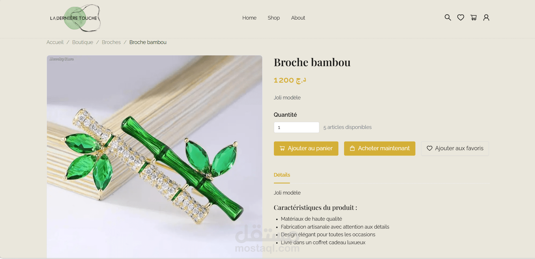The image size is (535, 259).
Task: Click the heart icon on Ajouter aux favoris
Action: pyautogui.click(x=430, y=148)
